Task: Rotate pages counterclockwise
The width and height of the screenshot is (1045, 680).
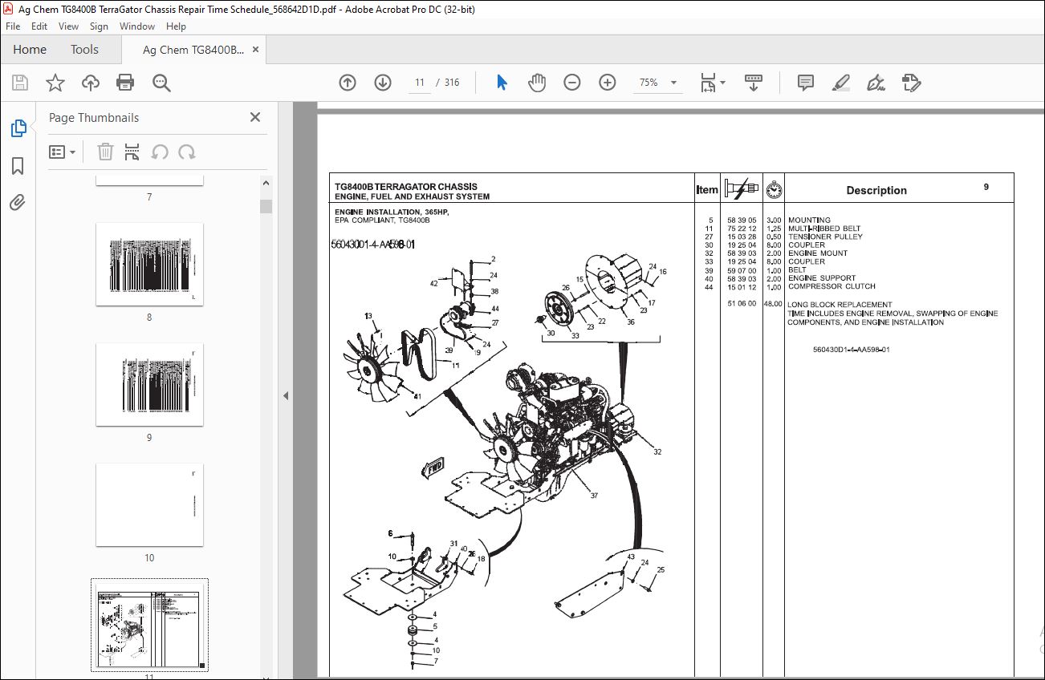Action: tap(160, 152)
